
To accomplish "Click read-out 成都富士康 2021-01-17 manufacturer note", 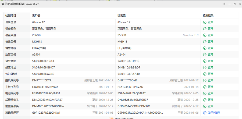I will pyautogui.click(x=184, y=81).
